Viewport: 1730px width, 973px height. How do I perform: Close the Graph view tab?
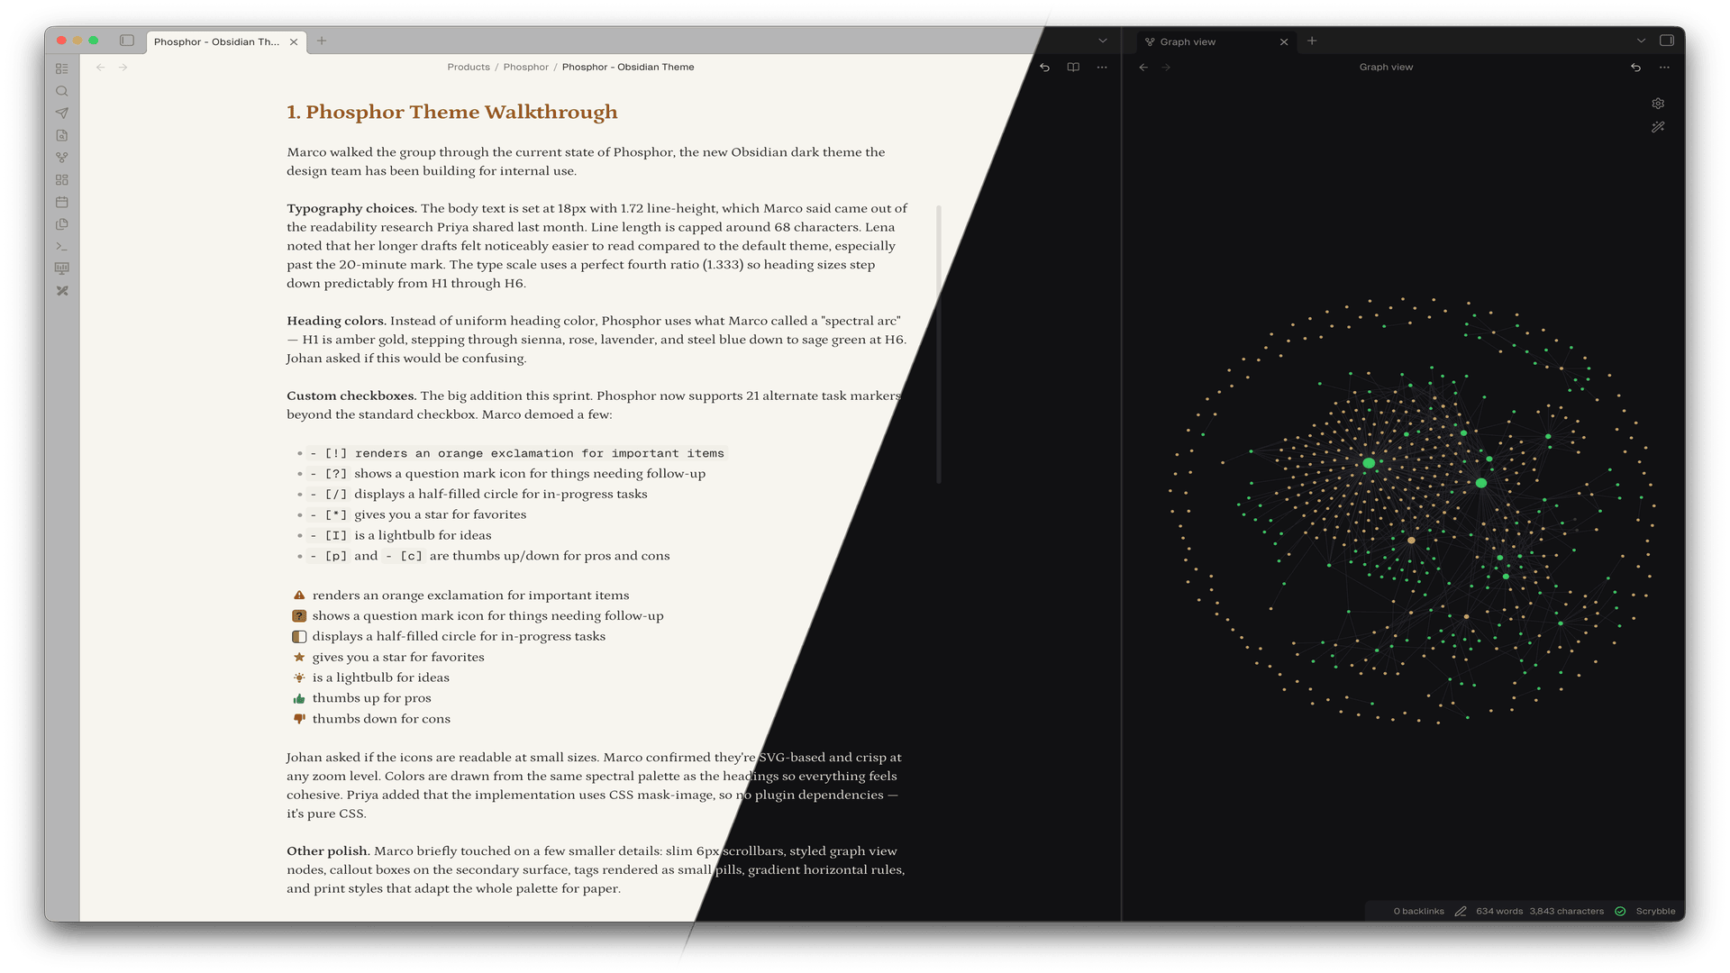1284,41
